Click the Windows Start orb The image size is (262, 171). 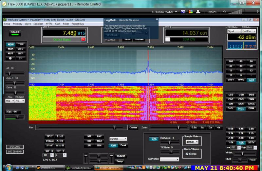(x=9, y=167)
